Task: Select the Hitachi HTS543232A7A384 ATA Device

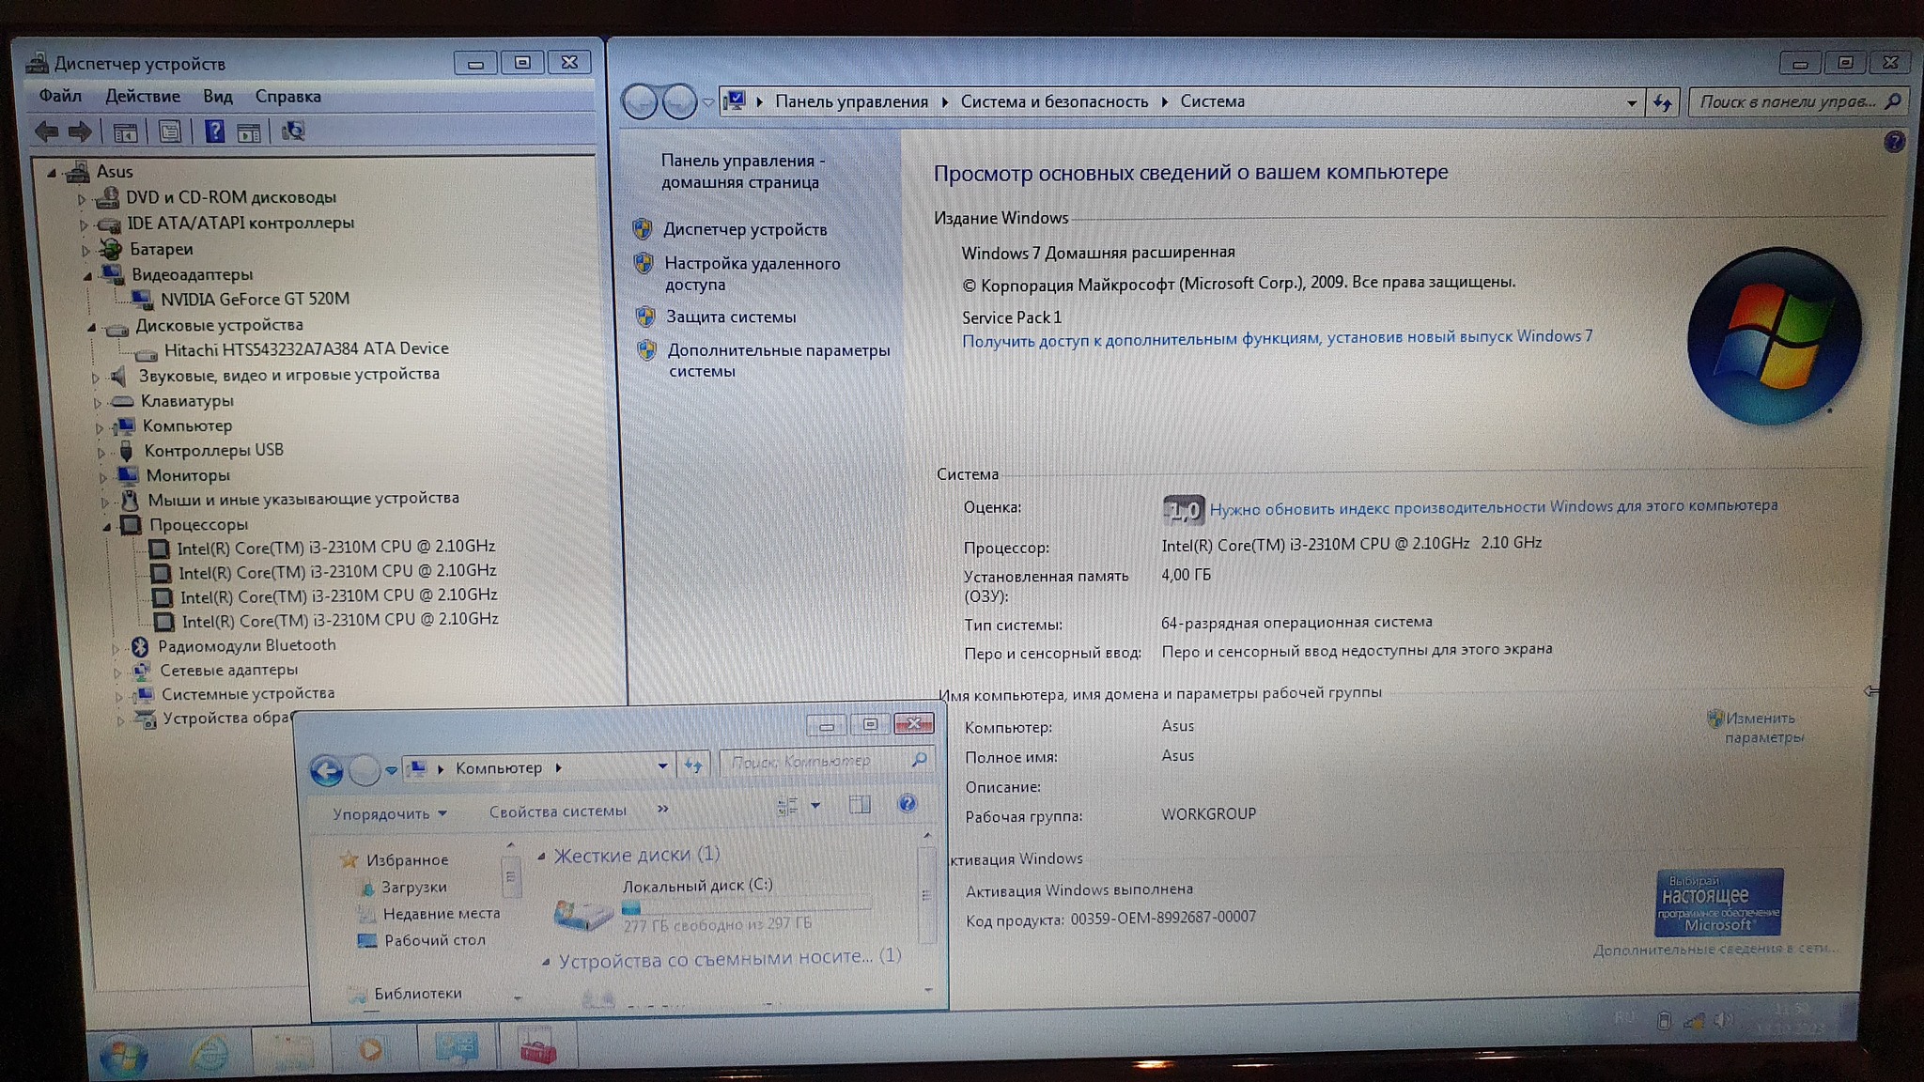Action: pyautogui.click(x=305, y=349)
